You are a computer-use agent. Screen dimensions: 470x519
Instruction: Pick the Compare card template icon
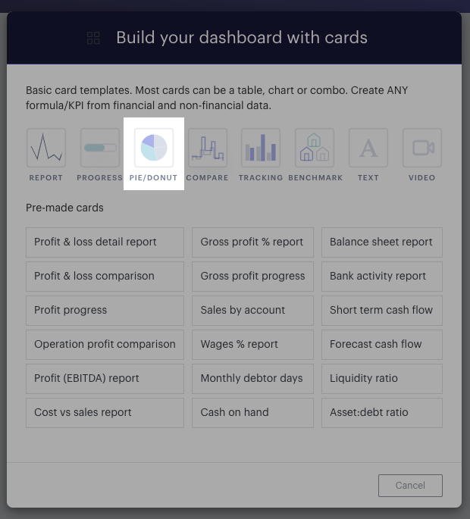click(208, 148)
